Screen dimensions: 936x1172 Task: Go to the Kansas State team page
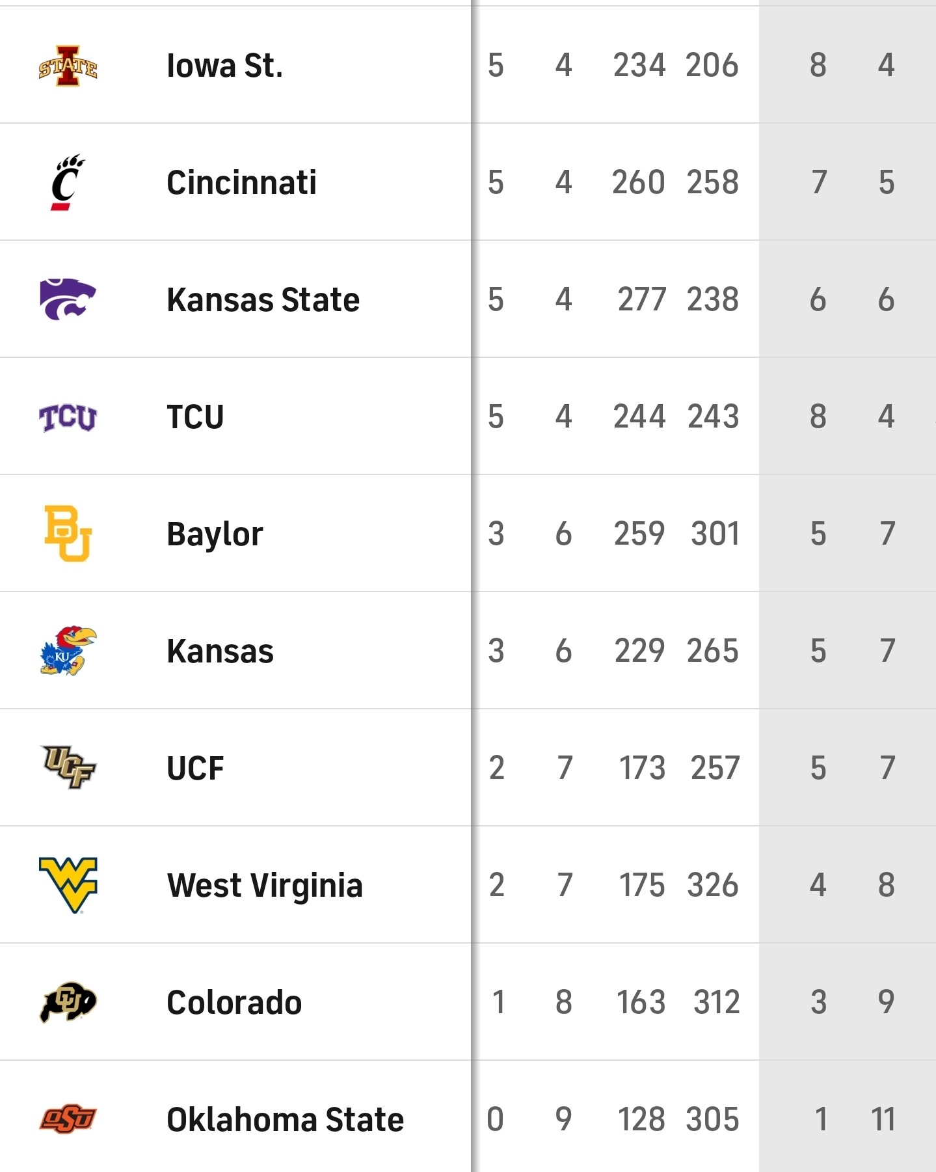point(263,300)
